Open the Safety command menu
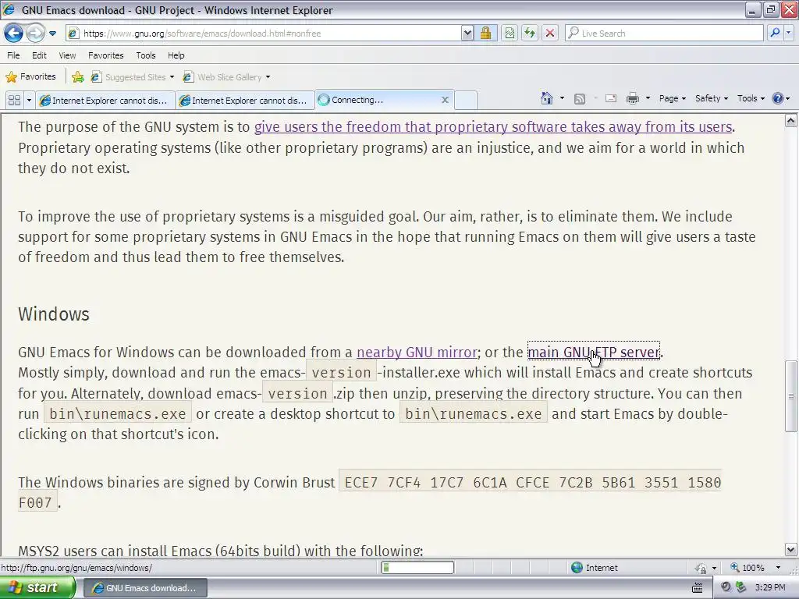This screenshot has height=599, width=799. click(x=712, y=98)
